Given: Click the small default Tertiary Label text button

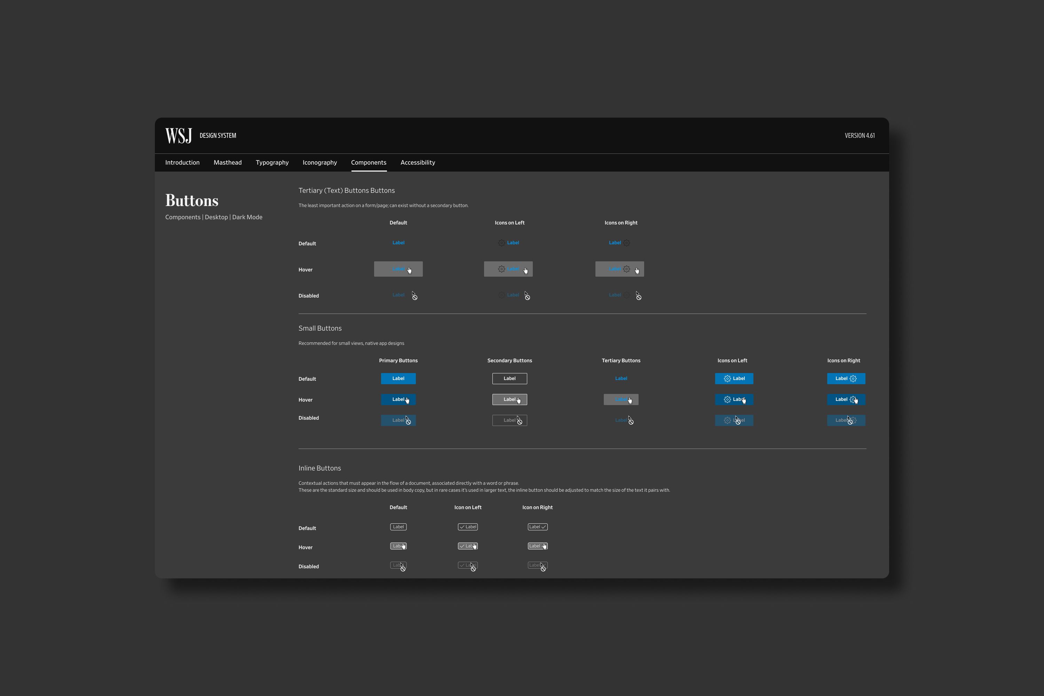Looking at the screenshot, I should [621, 379].
